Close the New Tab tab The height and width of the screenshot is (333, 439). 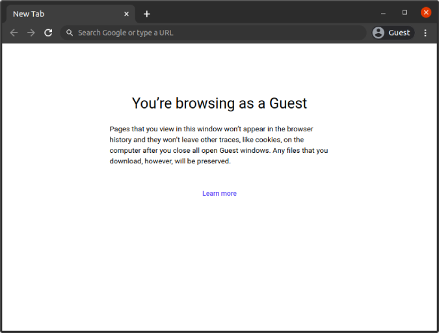[126, 14]
